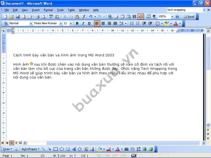This screenshot has width=211, height=158.
Task: Open Columns layout icon
Action: coord(135,17)
